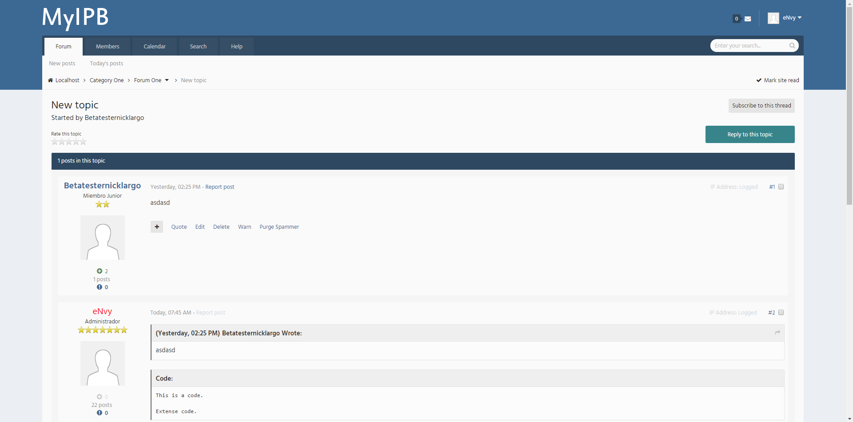Mark site read with the checkmark link
Screen dimensions: 853x422
(777, 80)
